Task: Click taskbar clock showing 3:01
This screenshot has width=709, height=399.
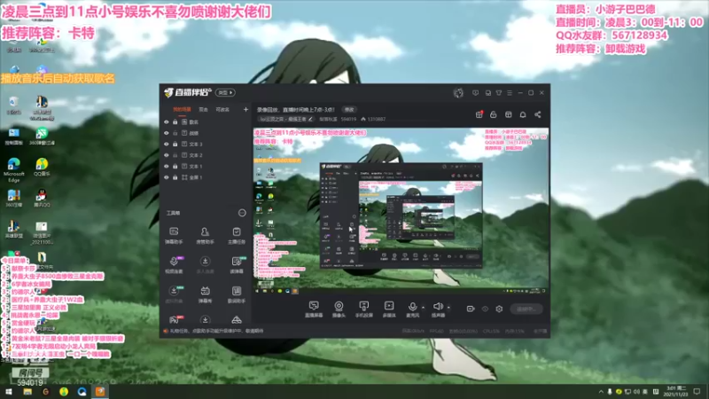Action: (677, 392)
